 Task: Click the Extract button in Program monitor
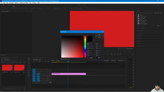pyautogui.click(x=115, y=54)
